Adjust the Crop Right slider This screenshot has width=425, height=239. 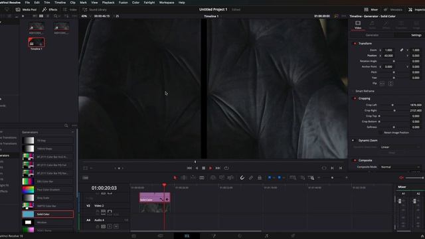tap(394, 111)
